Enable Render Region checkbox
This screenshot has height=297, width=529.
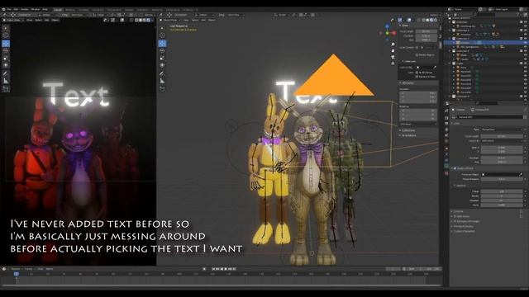pyautogui.click(x=417, y=55)
